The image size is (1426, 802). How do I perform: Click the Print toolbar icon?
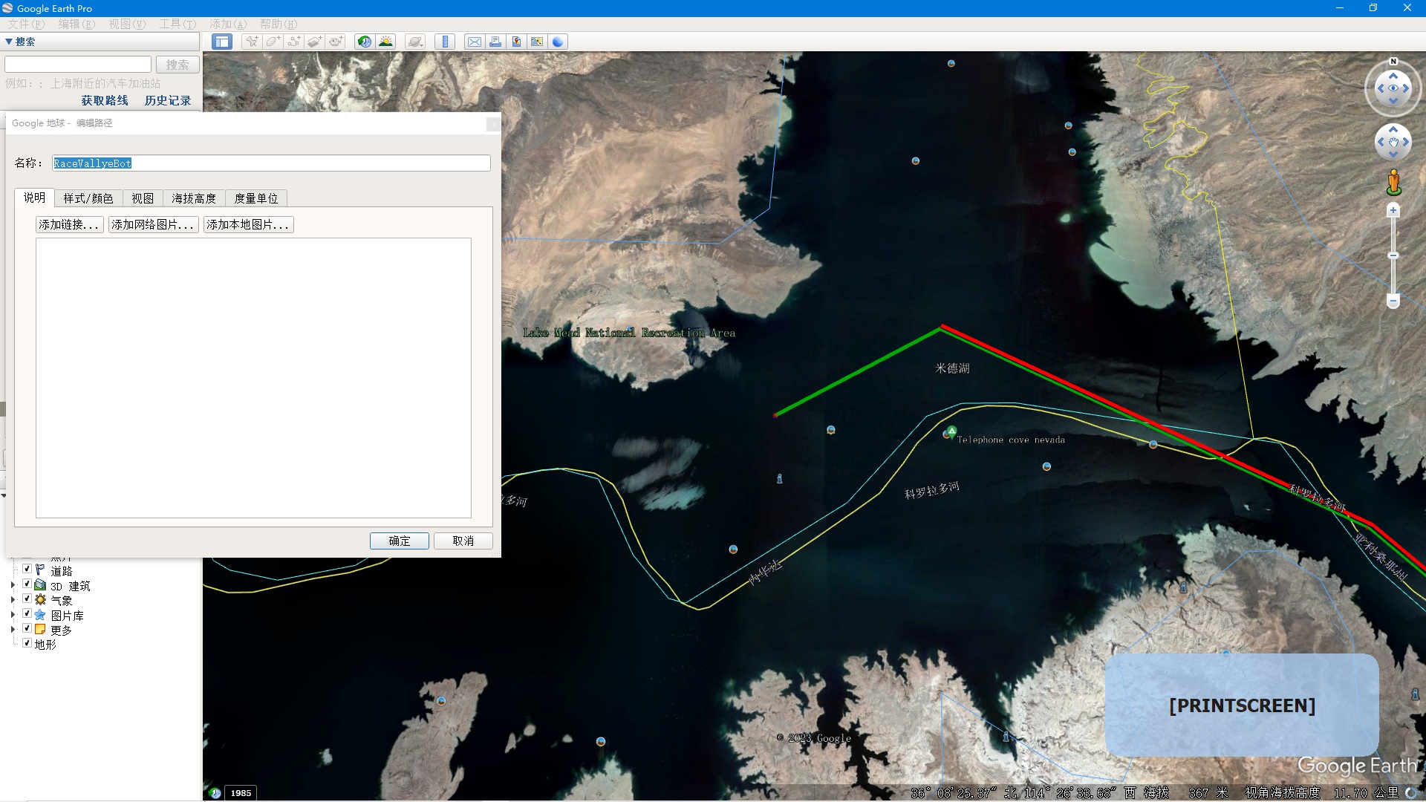tap(495, 42)
